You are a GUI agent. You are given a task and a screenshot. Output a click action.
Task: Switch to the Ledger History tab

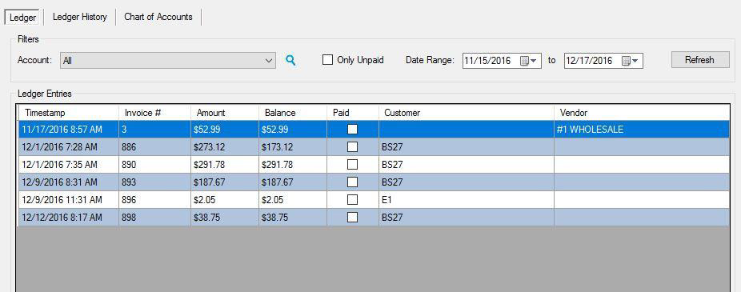point(80,17)
